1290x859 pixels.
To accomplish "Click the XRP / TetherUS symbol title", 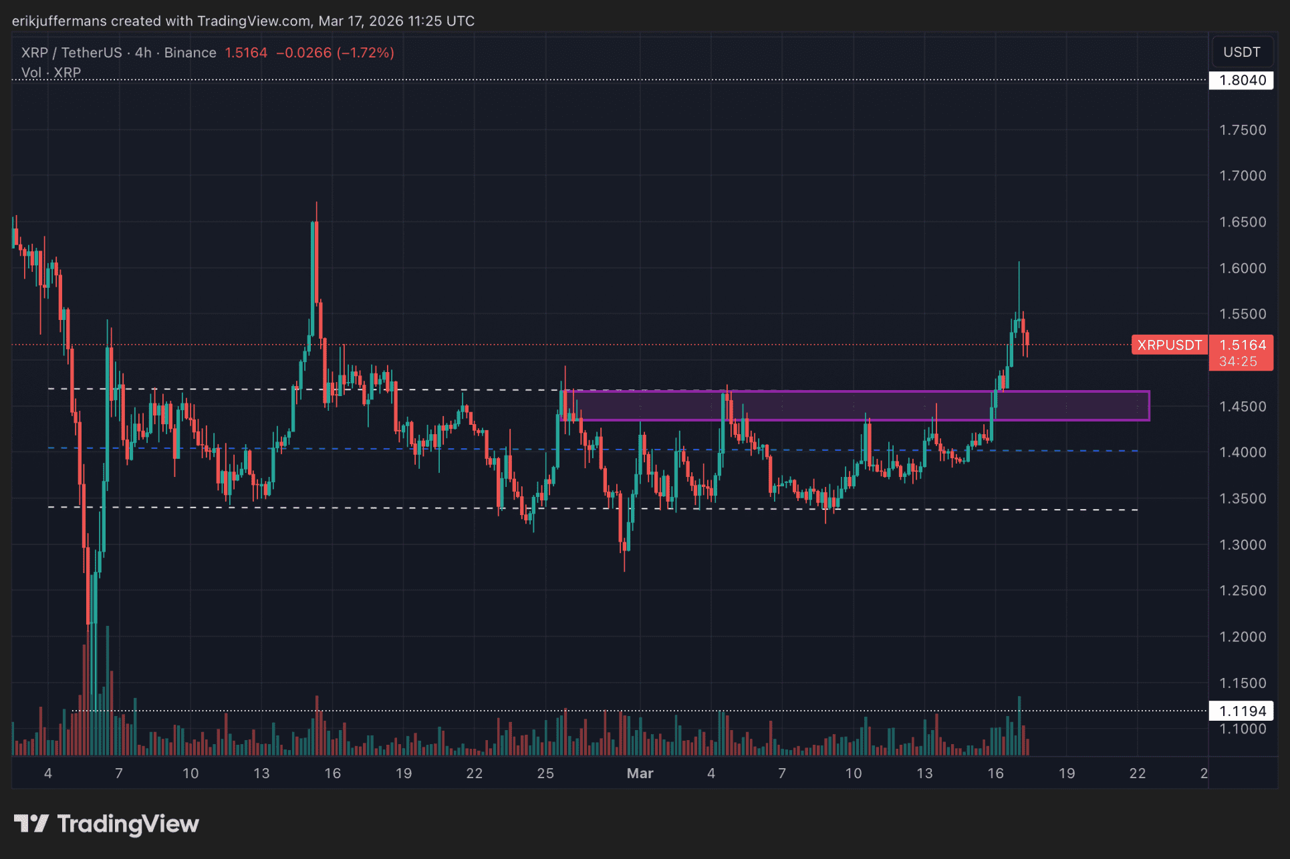I will coord(72,53).
